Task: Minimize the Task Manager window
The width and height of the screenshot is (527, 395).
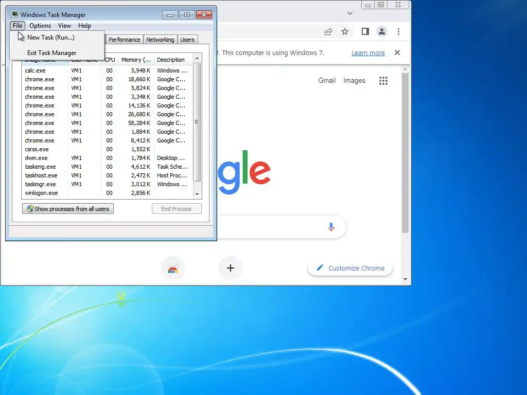Action: tap(170, 15)
